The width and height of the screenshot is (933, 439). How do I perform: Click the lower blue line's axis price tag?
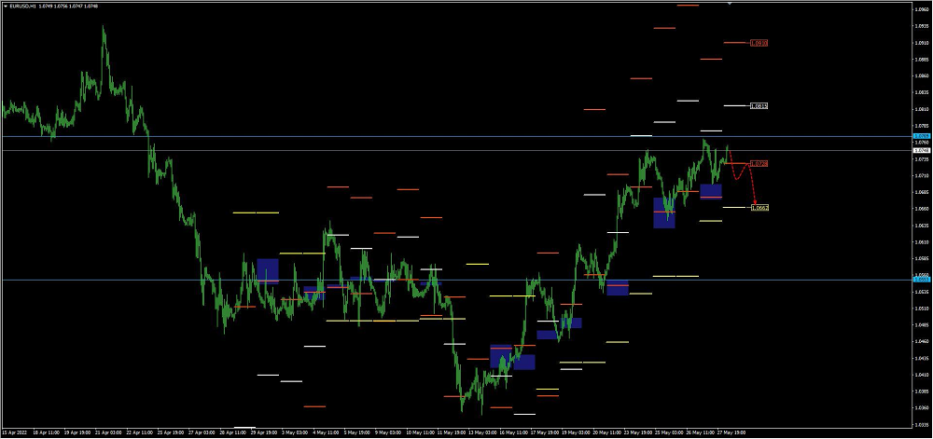click(x=921, y=280)
